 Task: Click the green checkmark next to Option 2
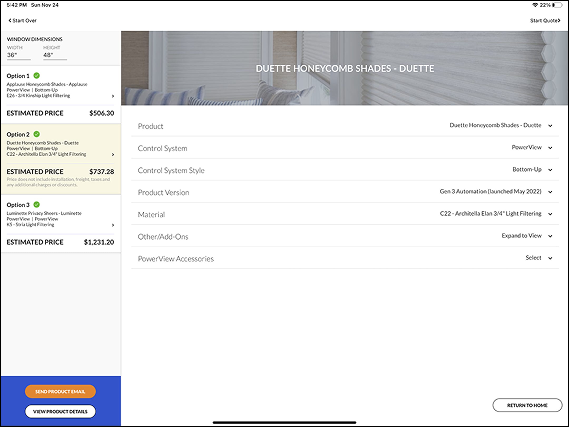37,134
